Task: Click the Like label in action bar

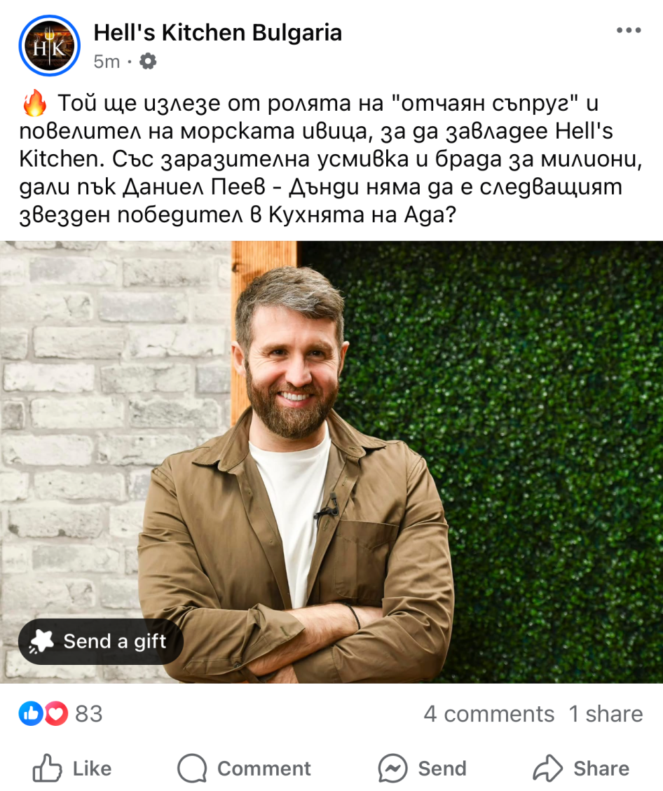Action: 92,769
